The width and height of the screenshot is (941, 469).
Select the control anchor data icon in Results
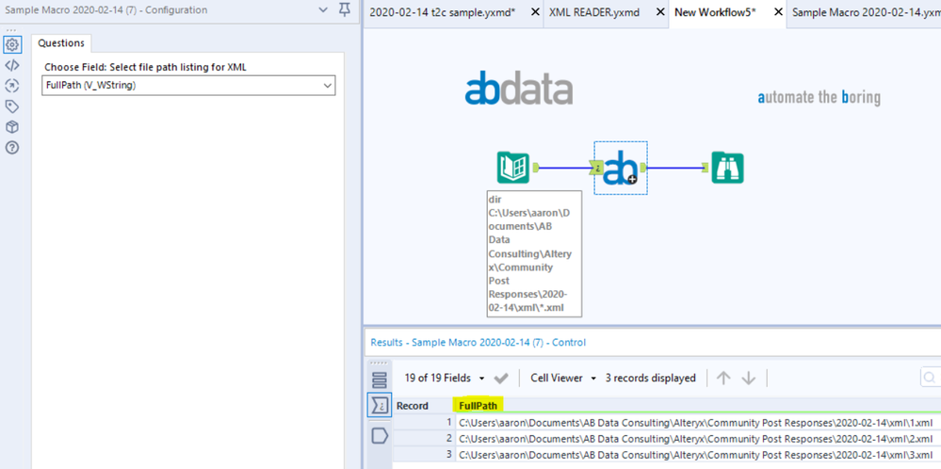click(x=379, y=406)
